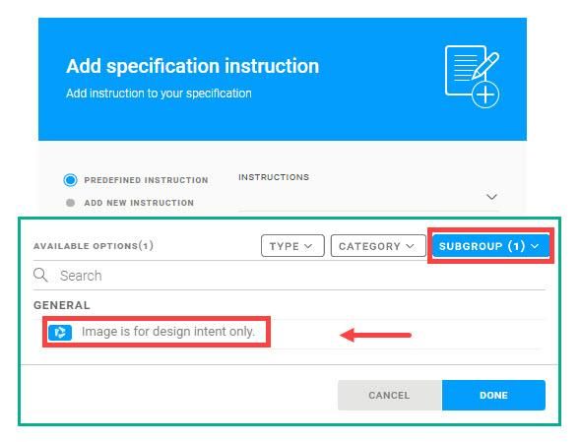Image resolution: width=580 pixels, height=442 pixels.
Task: Click the chevron on the Subgroup filter
Action: (535, 246)
